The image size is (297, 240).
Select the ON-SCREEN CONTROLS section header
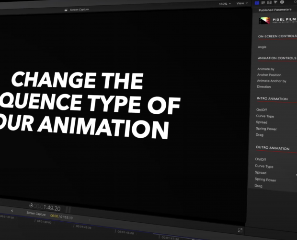(277, 36)
